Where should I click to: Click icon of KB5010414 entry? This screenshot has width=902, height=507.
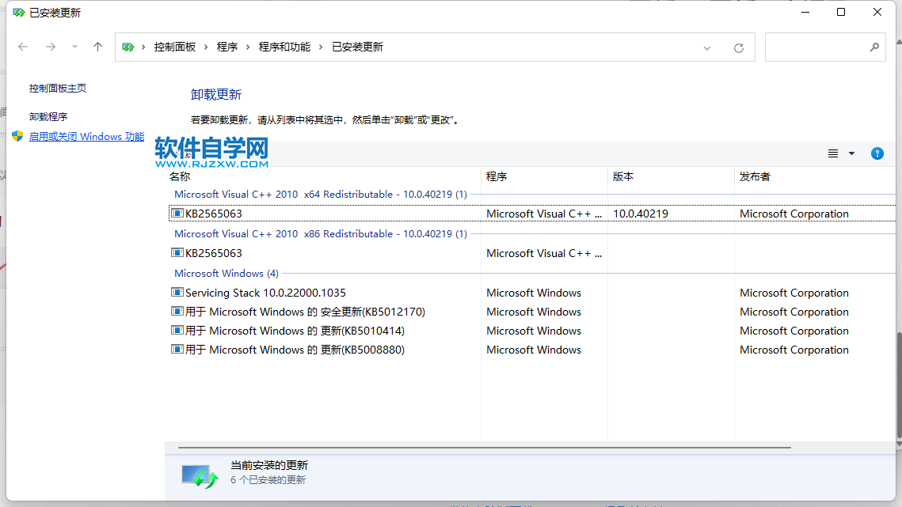tap(177, 331)
